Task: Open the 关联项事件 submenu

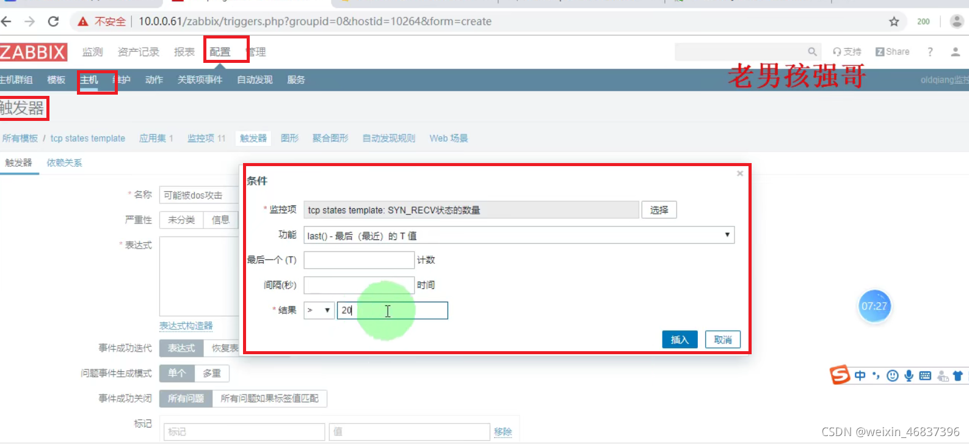Action: tap(200, 80)
